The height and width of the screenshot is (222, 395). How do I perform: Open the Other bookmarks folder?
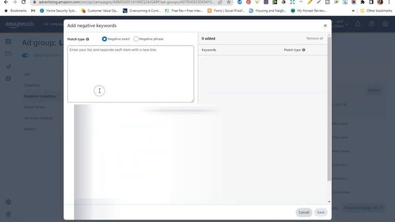pos(376,11)
